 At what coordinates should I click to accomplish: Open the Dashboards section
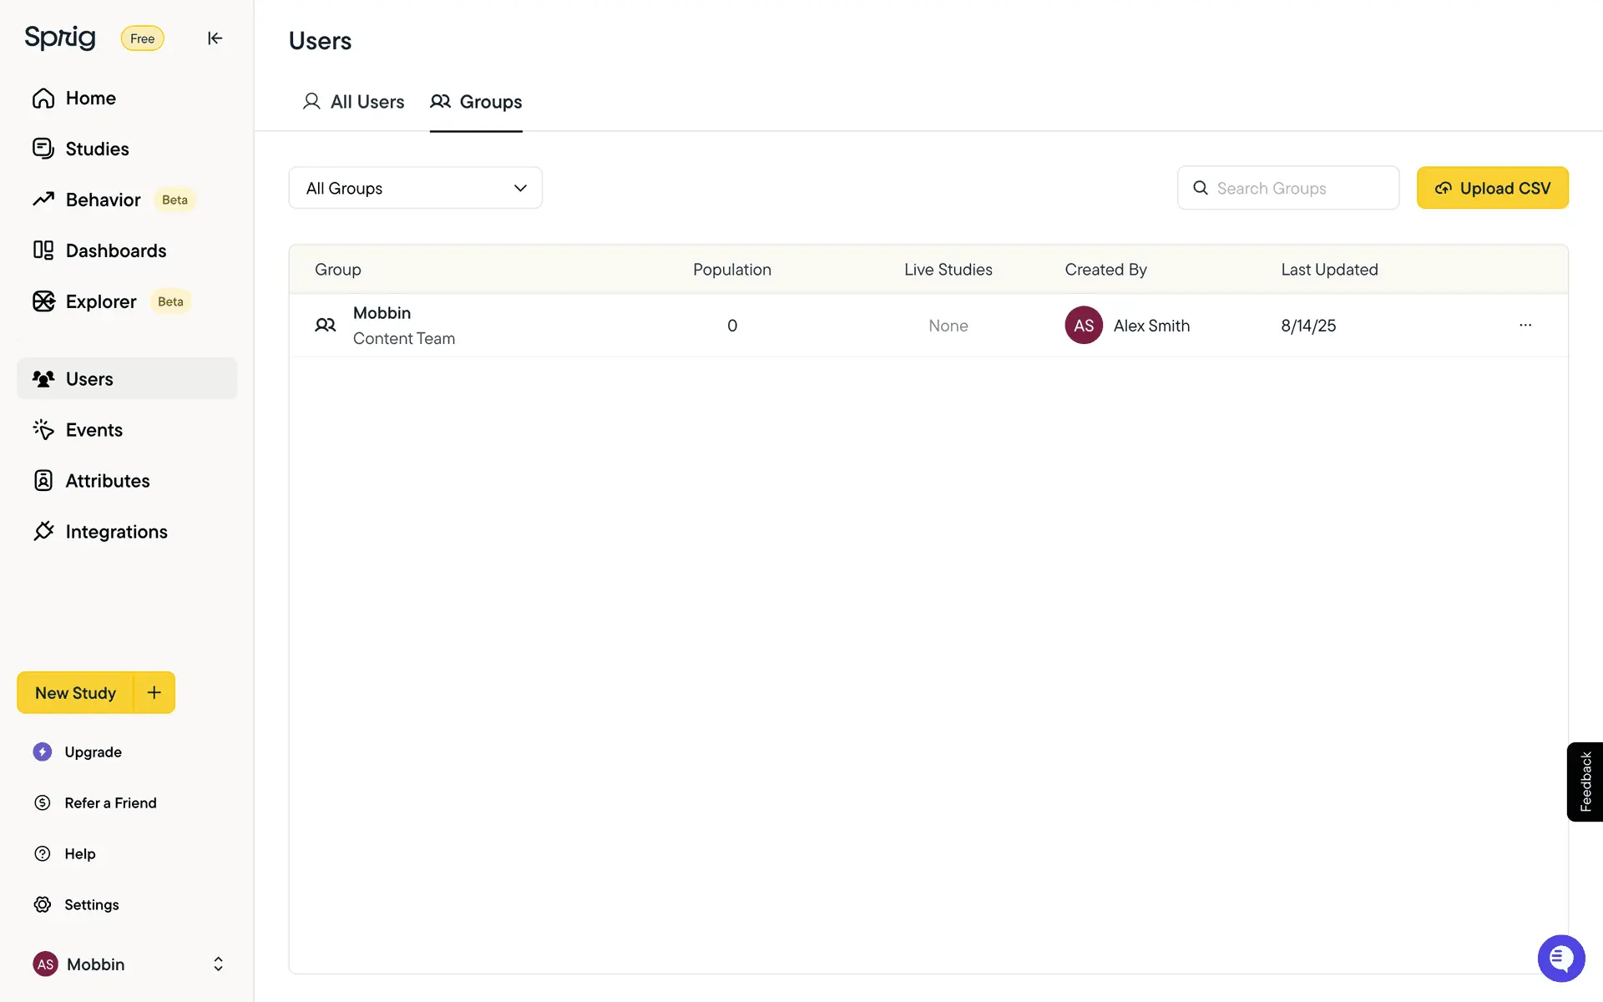click(x=115, y=250)
